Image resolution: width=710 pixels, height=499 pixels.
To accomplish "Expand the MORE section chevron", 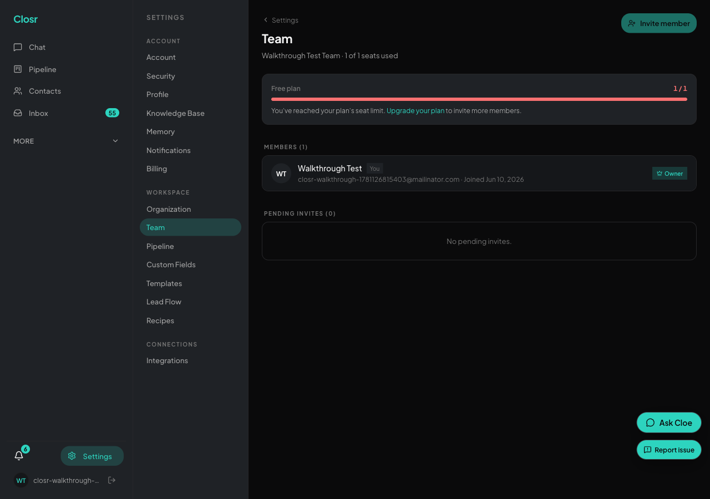I will coord(115,141).
